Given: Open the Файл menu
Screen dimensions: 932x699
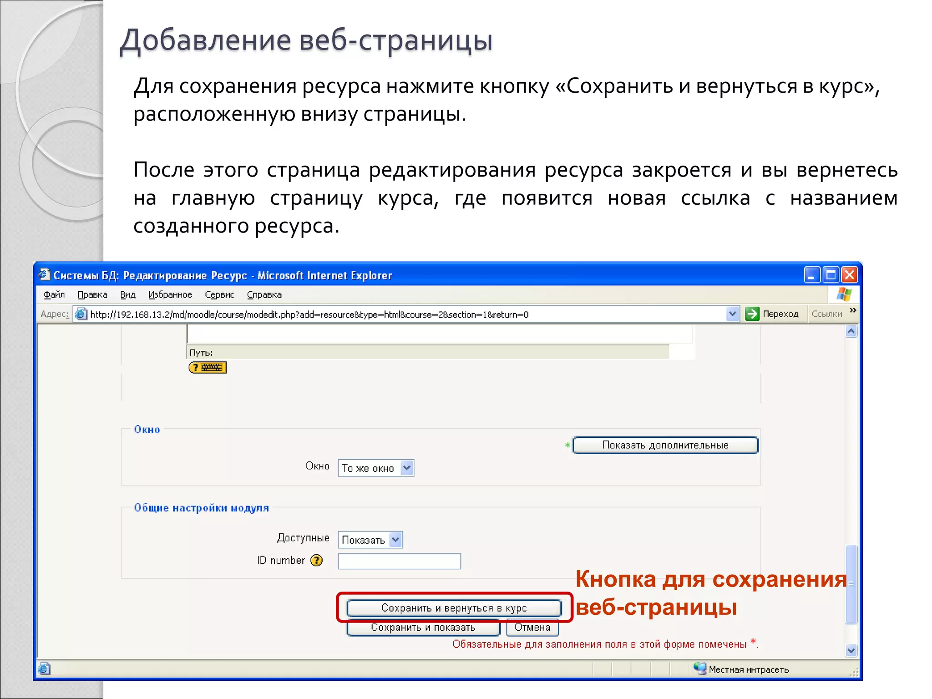Looking at the screenshot, I should [54, 295].
